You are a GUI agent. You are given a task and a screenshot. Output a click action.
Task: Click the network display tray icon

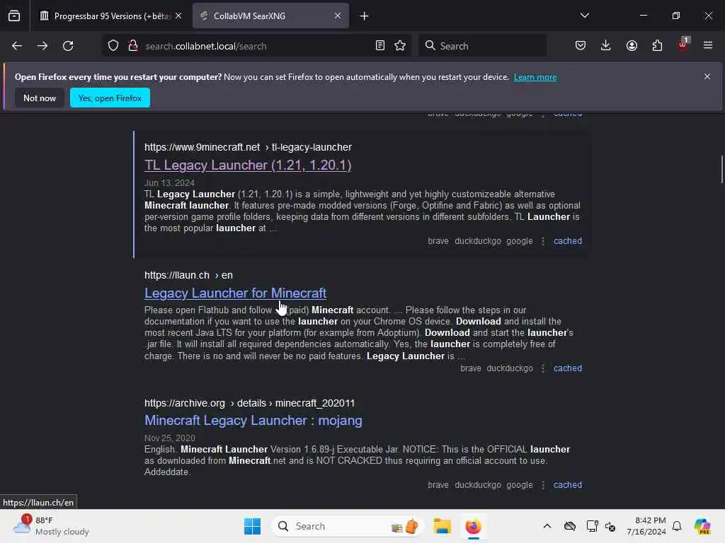click(x=592, y=526)
